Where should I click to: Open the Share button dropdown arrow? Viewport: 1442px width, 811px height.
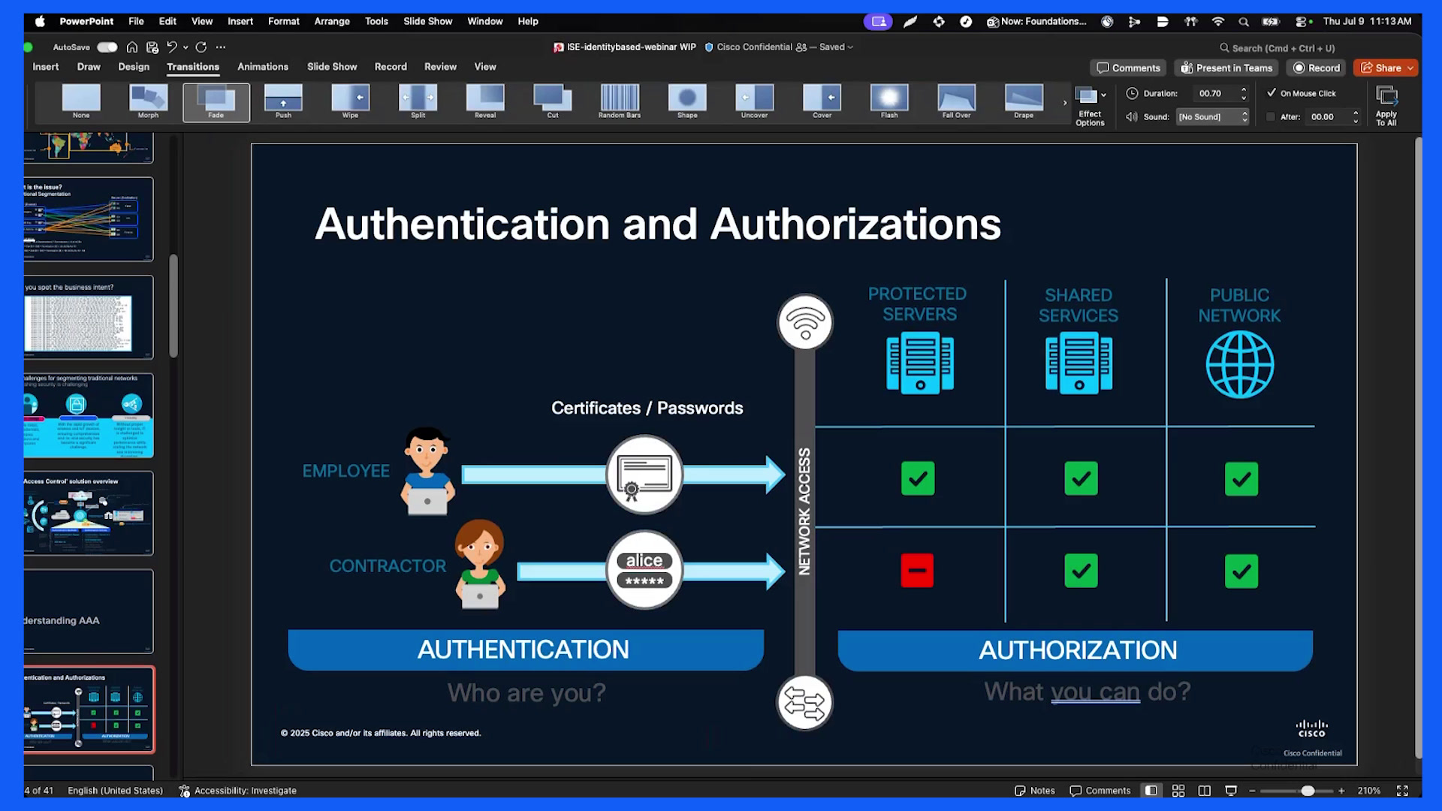1410,68
